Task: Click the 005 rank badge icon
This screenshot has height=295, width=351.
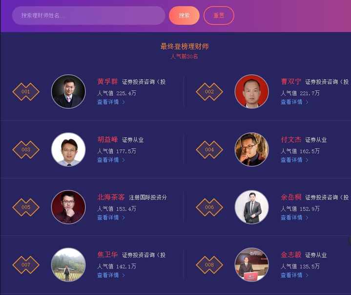Action: (x=26, y=207)
